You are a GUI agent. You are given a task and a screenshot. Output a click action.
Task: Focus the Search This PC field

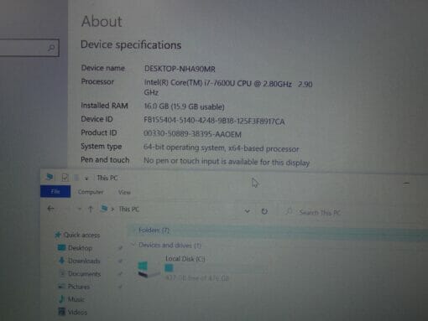point(320,213)
